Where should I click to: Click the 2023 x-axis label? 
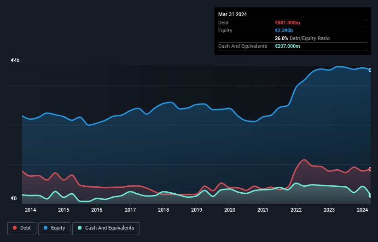[329, 210]
